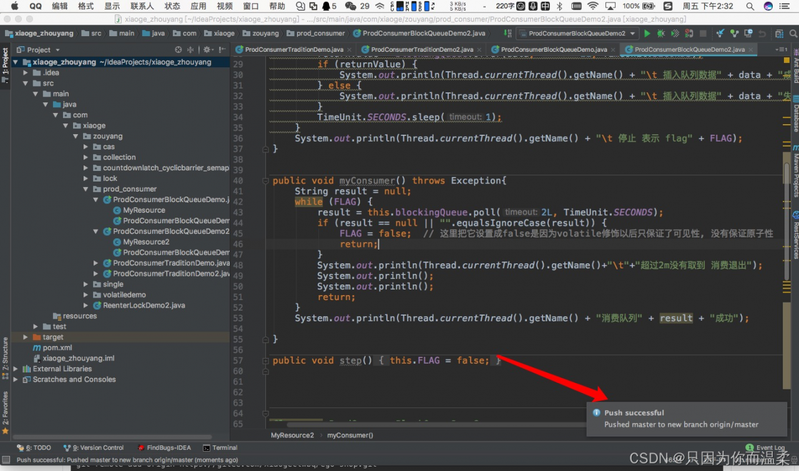
Task: Open Version Control tool window
Action: click(94, 447)
